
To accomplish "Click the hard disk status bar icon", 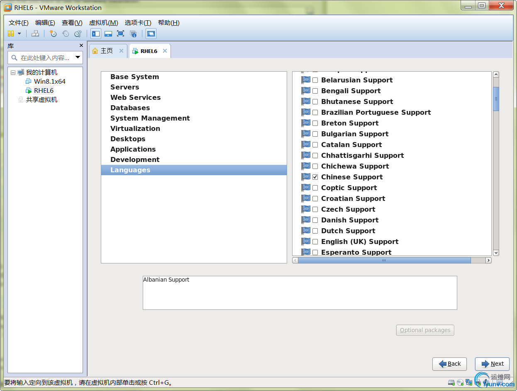I will 451,382.
